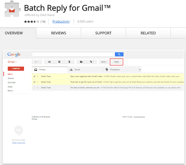The height and width of the screenshot is (165, 186).
Task: Uncheck the 'Three tips' email checkbox
Action: click(x=34, y=82)
